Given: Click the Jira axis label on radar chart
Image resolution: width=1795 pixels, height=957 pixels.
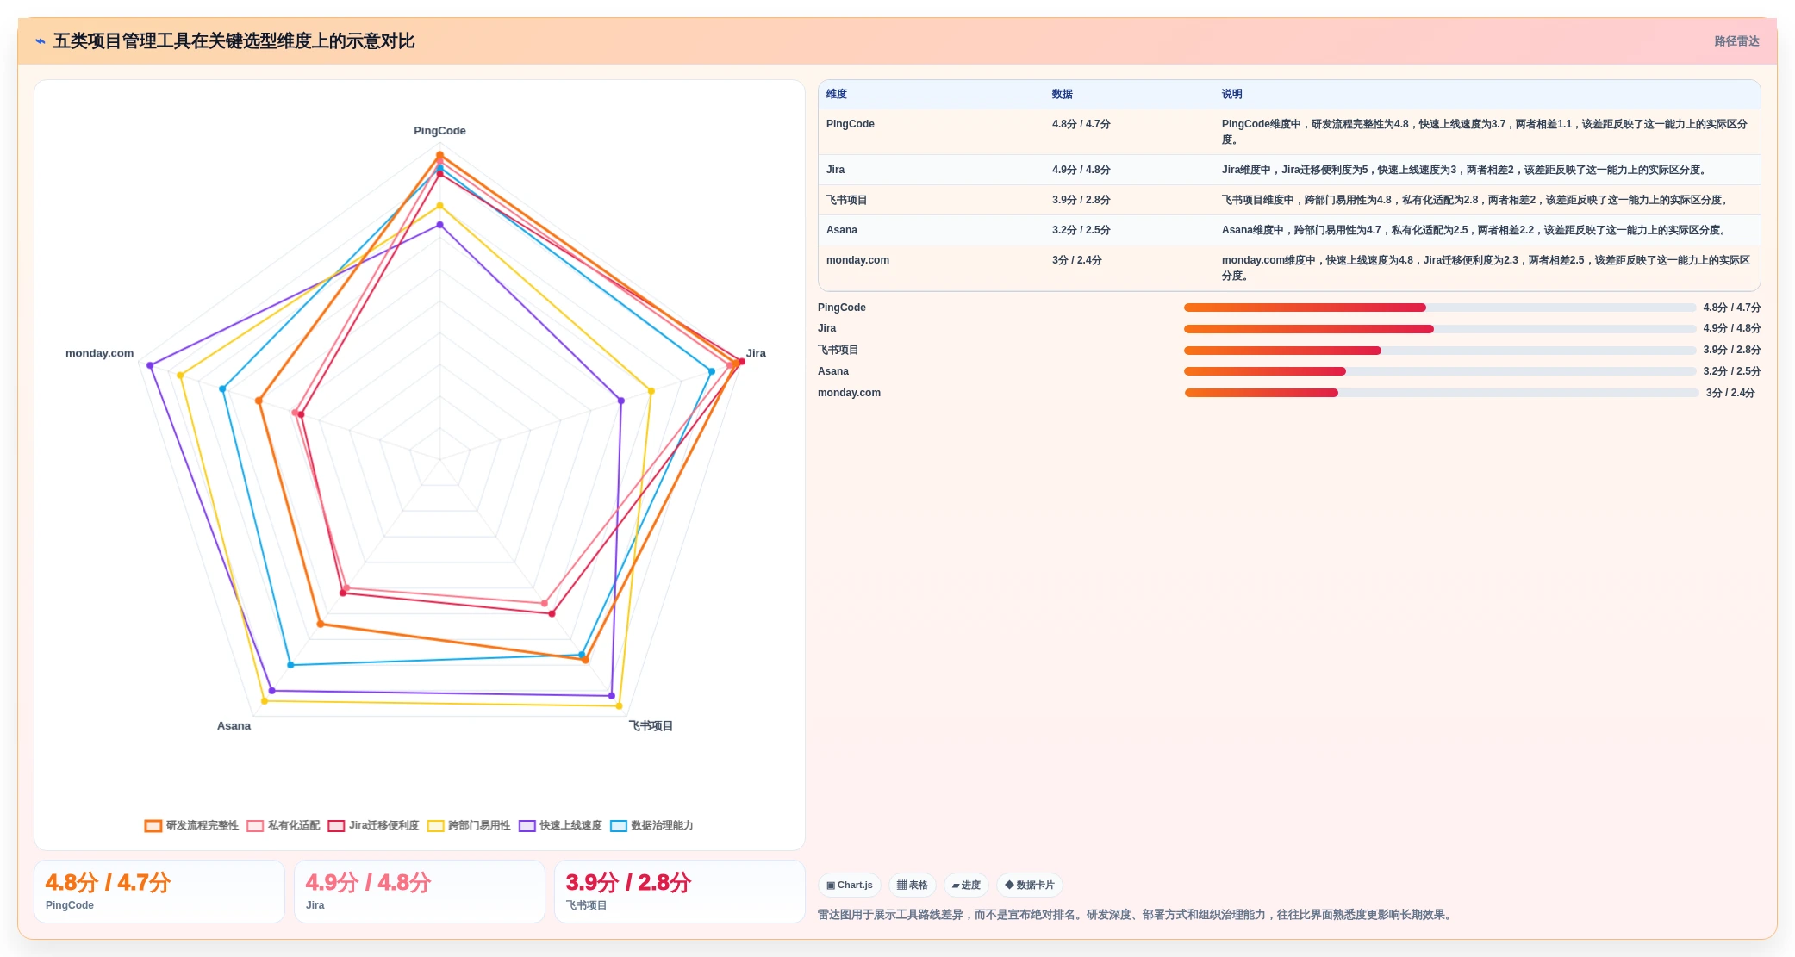Looking at the screenshot, I should 756,353.
